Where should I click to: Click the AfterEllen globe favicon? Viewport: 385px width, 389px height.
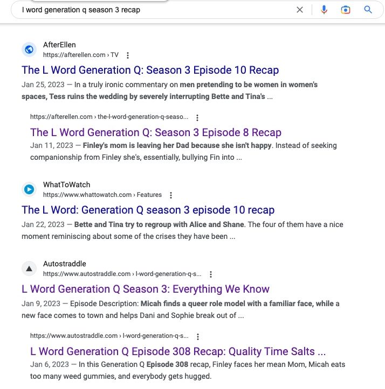(x=29, y=49)
